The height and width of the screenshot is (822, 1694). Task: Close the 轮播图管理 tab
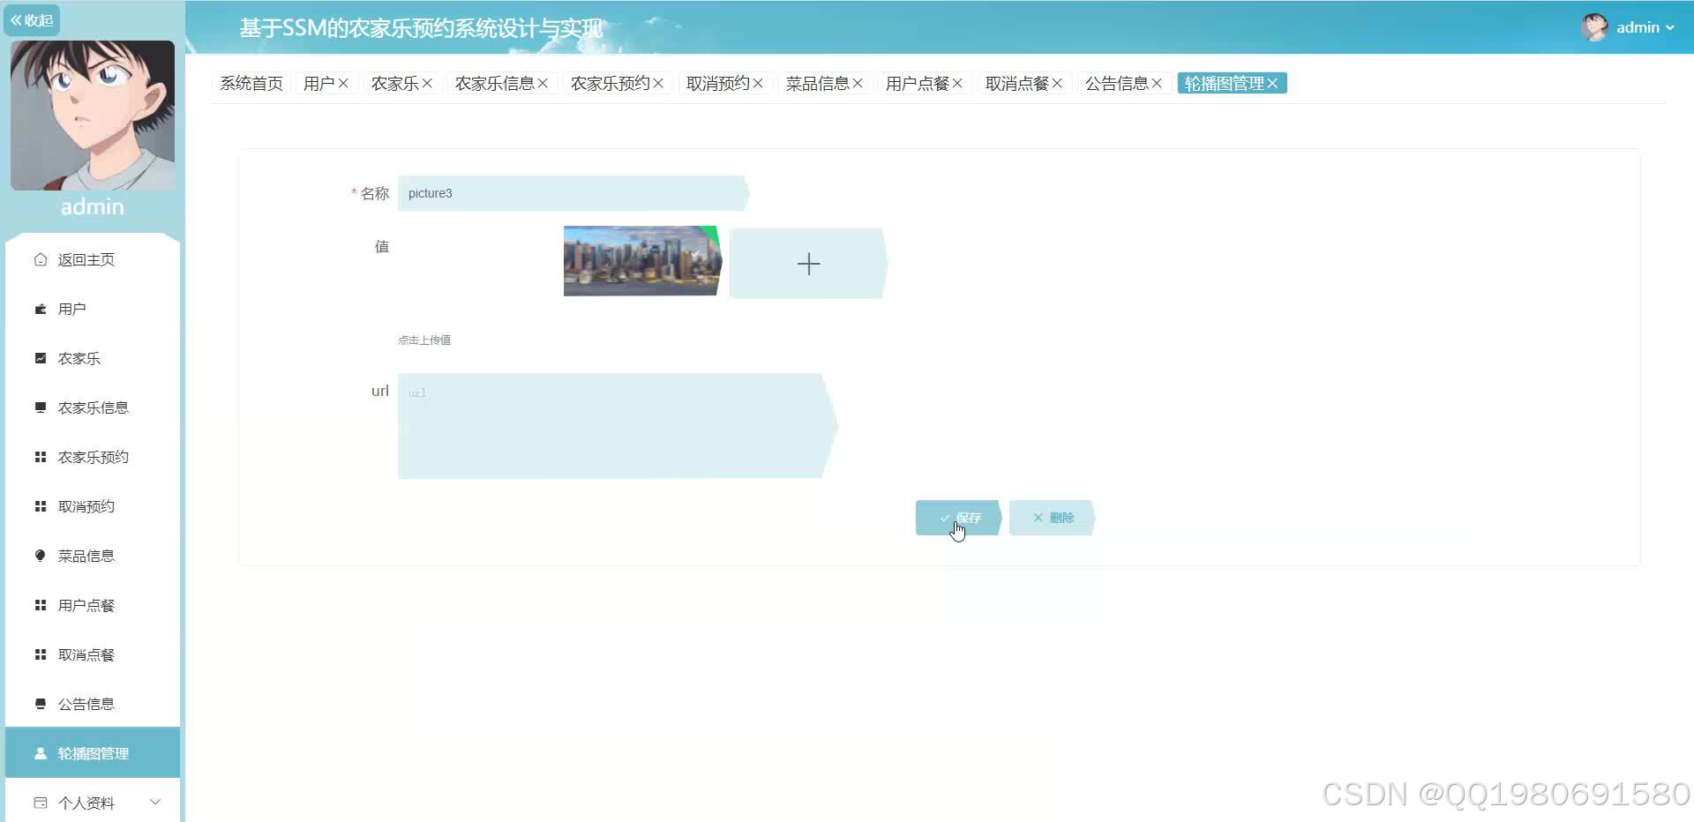click(1272, 83)
